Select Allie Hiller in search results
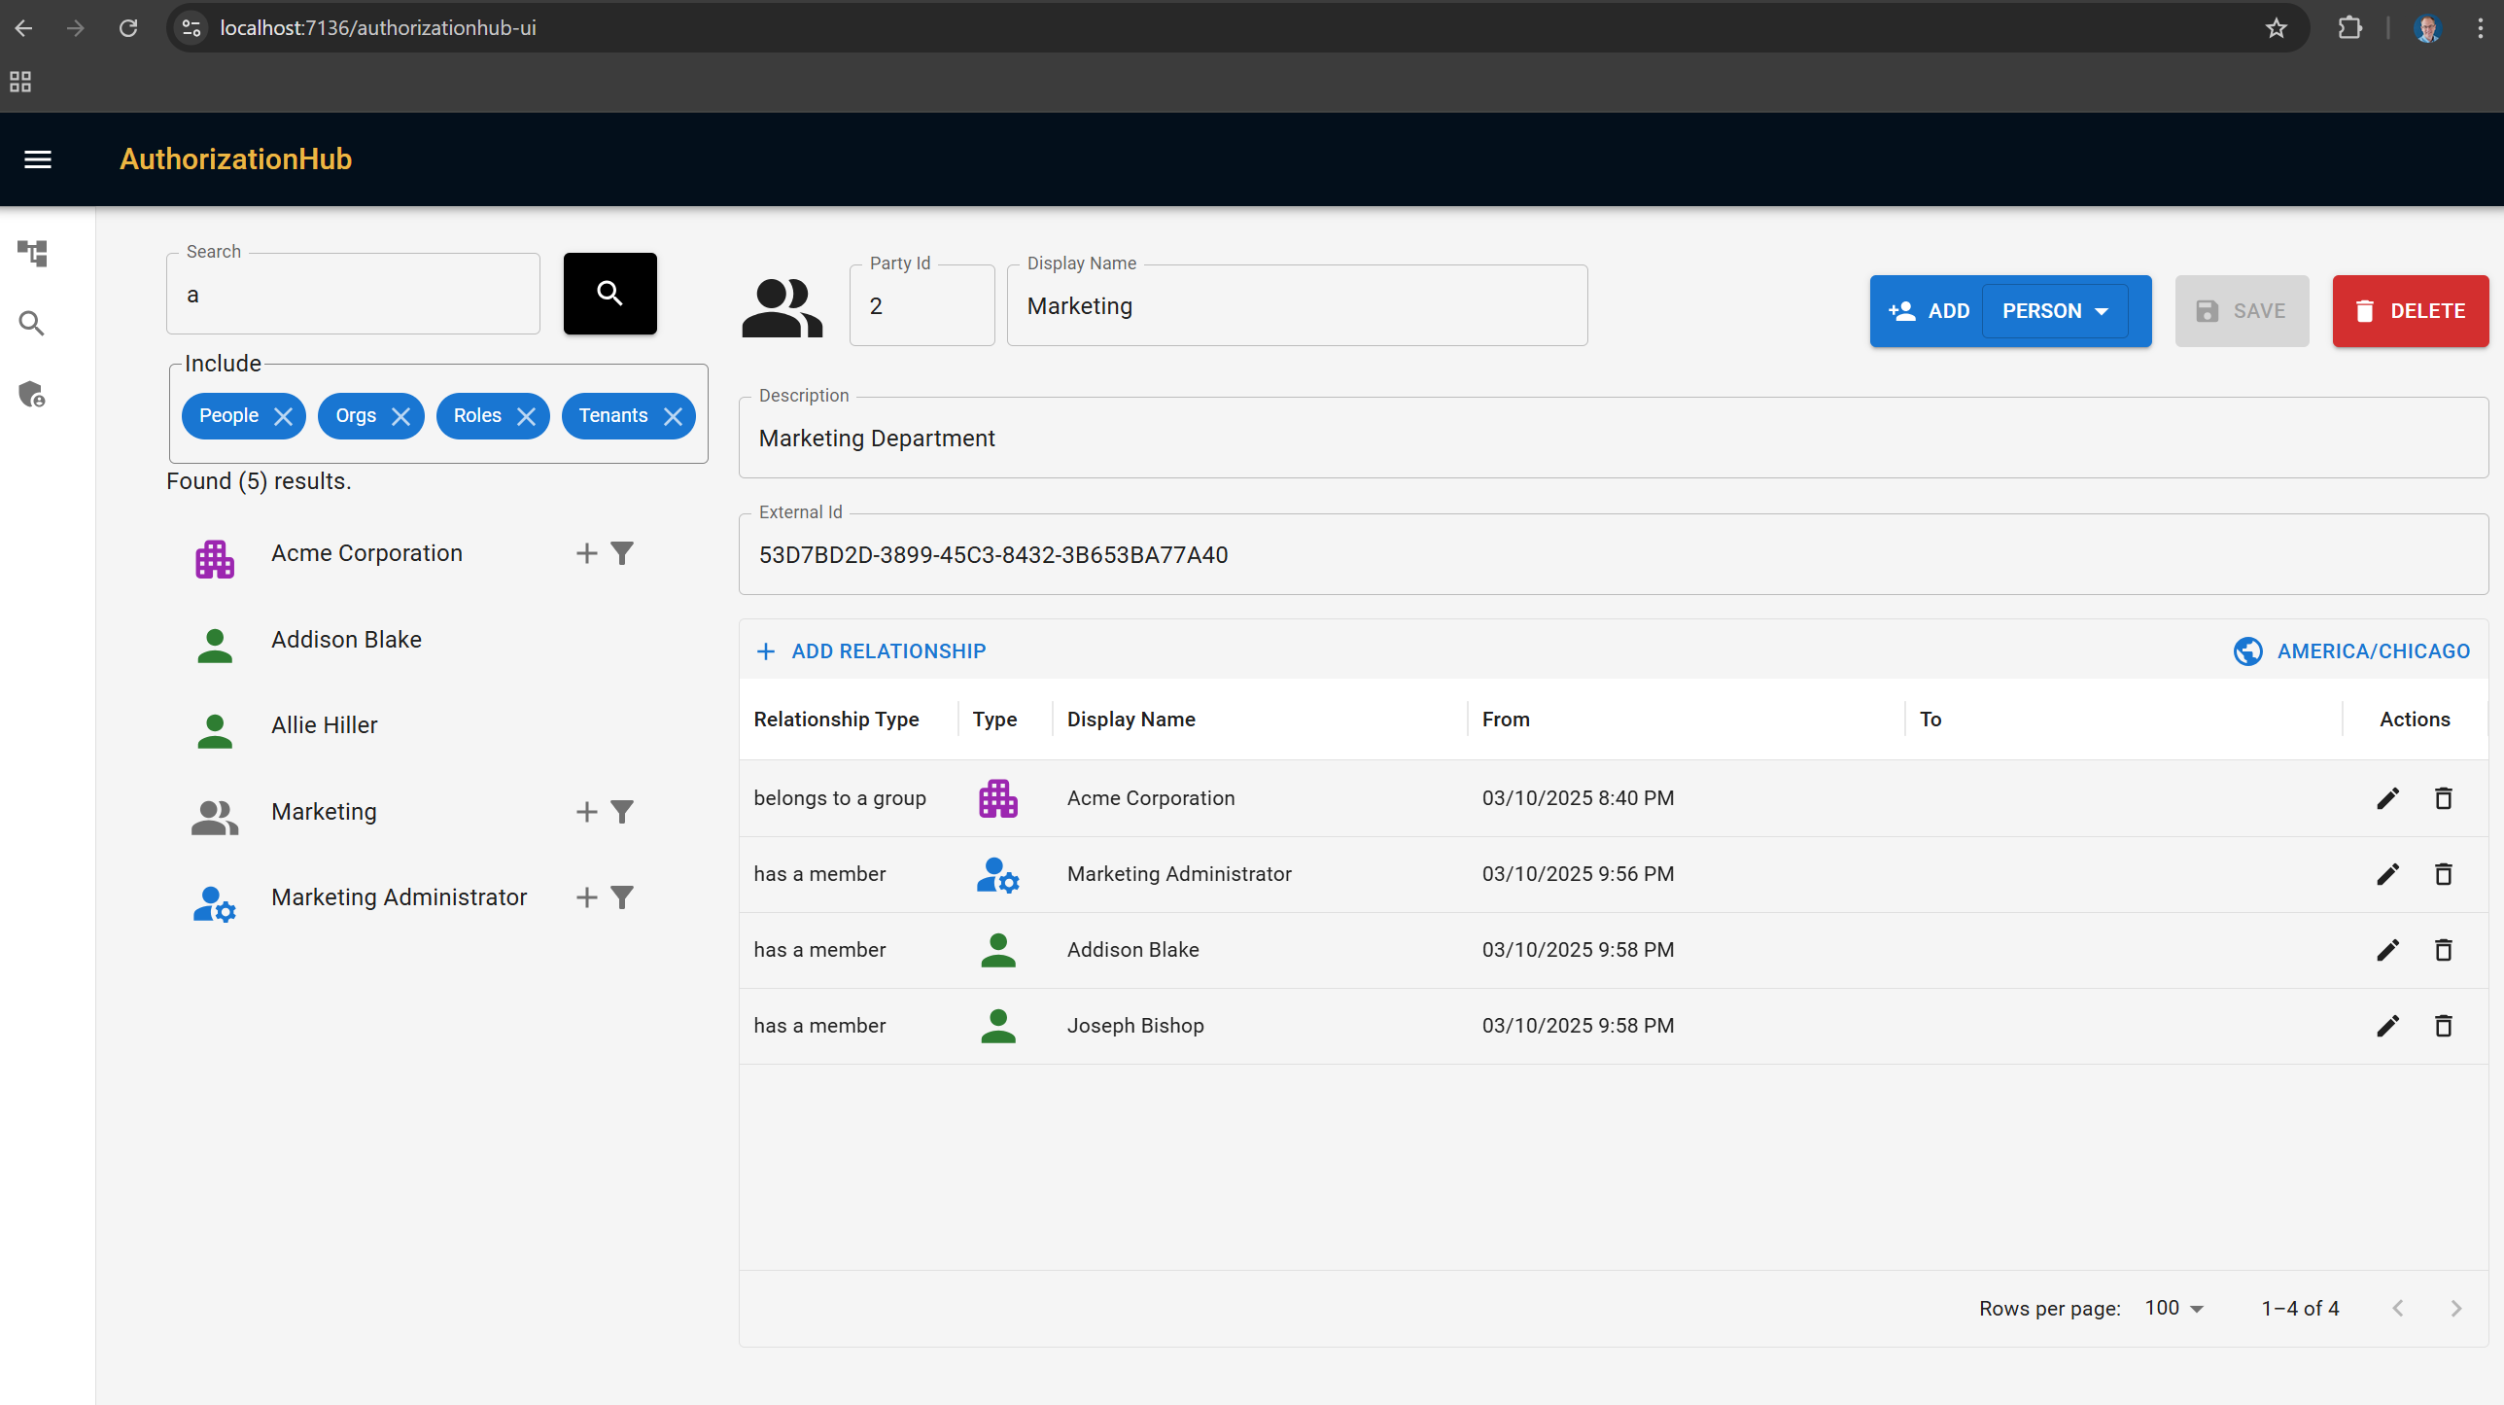The width and height of the screenshot is (2504, 1405). coord(324,725)
